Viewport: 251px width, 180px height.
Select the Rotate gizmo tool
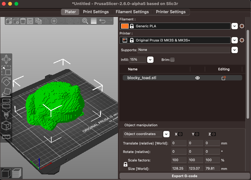pyautogui.click(x=6, y=82)
